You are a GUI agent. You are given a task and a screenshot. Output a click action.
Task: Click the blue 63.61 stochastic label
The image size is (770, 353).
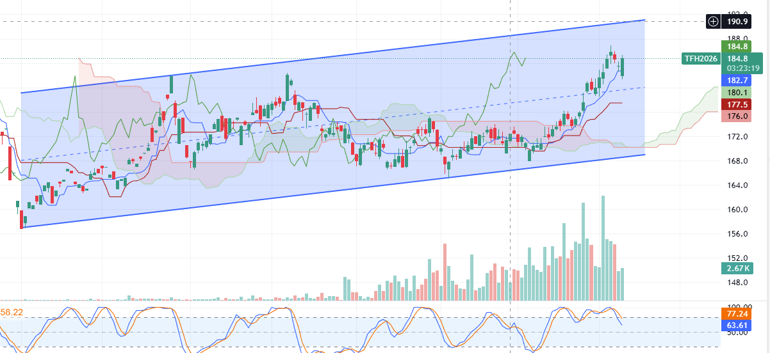[737, 326]
